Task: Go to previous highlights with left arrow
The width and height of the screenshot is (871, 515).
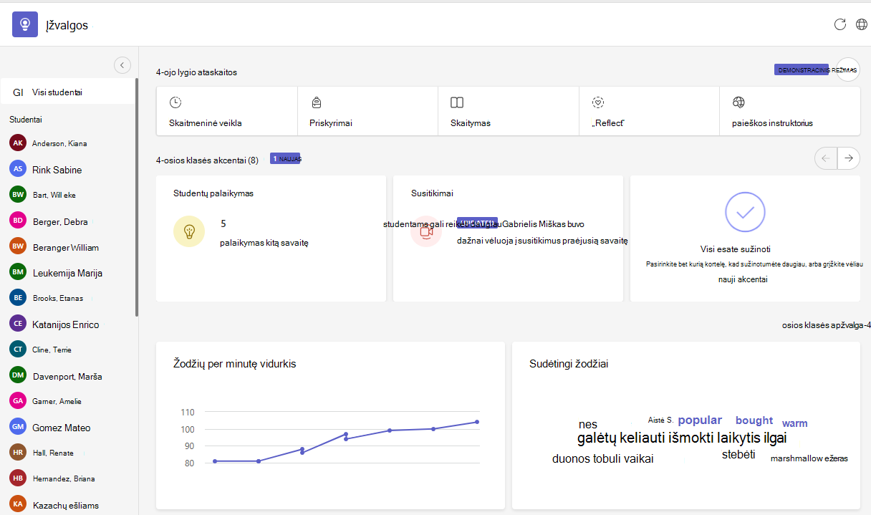Action: click(826, 158)
